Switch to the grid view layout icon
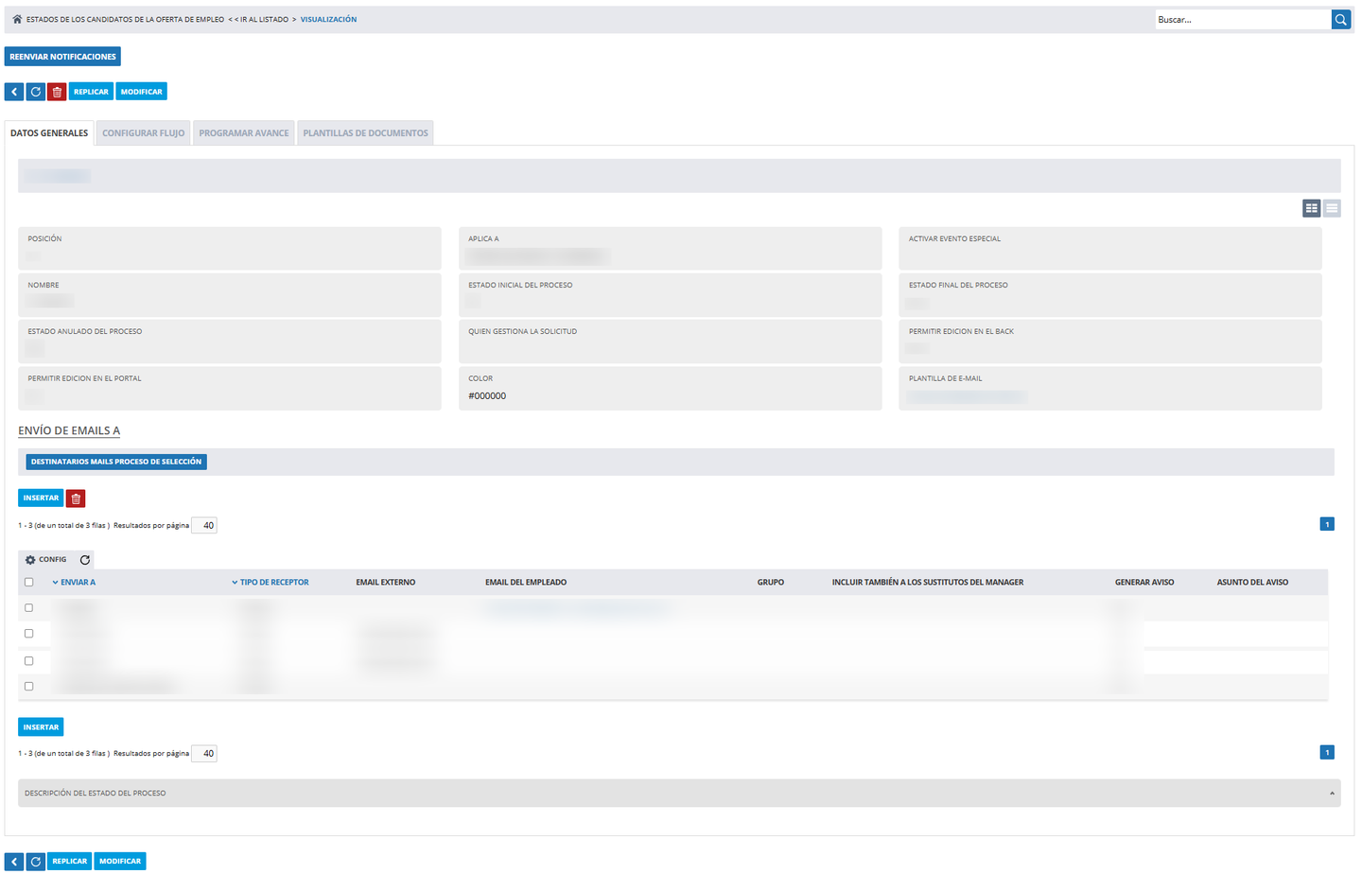Image resolution: width=1362 pixels, height=874 pixels. pos(1311,208)
